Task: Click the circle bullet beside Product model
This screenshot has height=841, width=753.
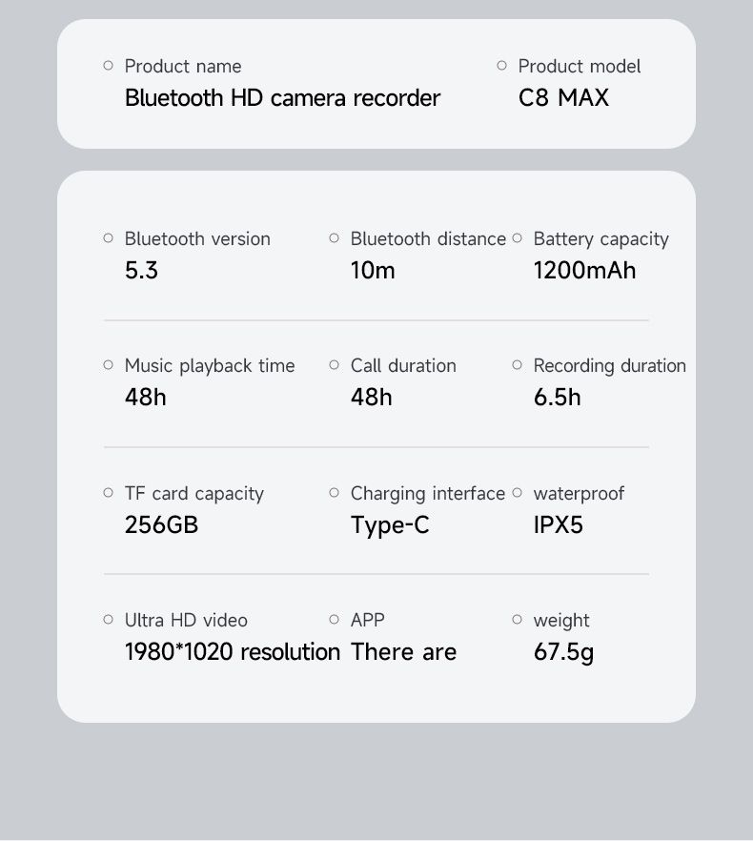Action: pos(502,66)
